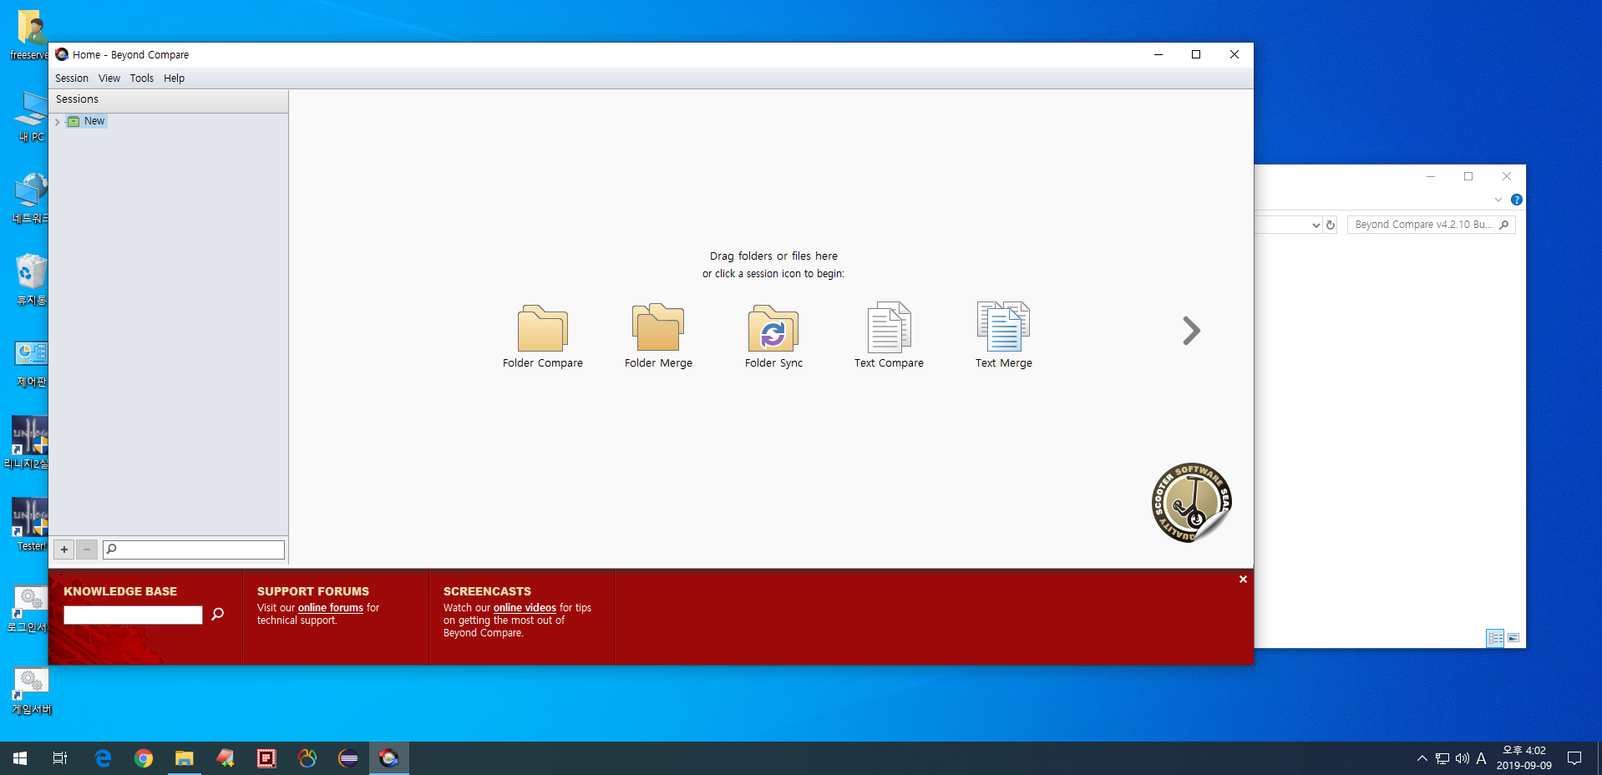Viewport: 1602px width, 775px height.
Task: Focus the Knowledge Base search box
Action: (133, 615)
